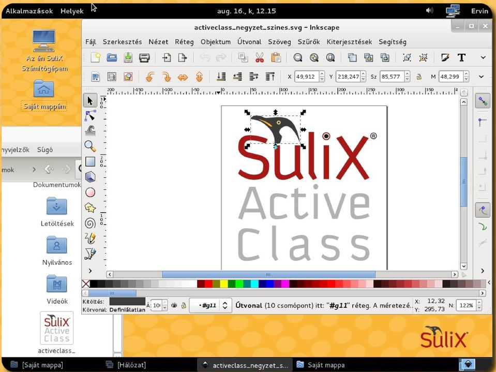
Task: Open the Text and Font dialog icon
Action: 461,57
